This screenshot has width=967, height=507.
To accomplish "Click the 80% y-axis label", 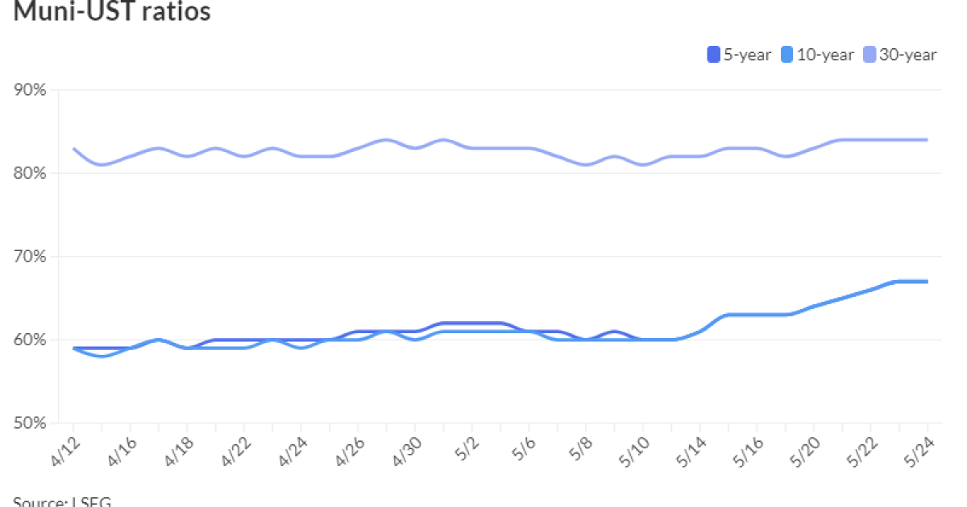I will point(31,173).
